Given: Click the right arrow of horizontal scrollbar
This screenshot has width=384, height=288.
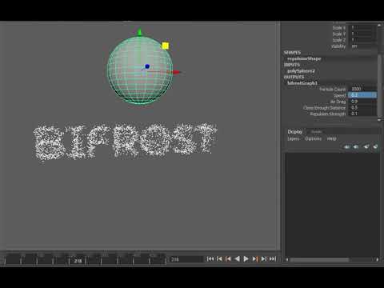Looking at the screenshot, I should tap(377, 259).
